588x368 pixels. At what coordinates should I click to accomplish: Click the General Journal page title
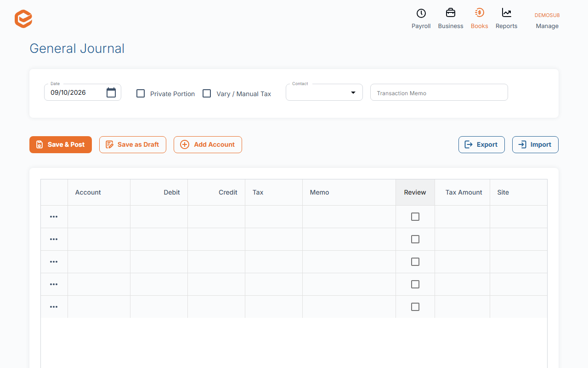[x=77, y=48]
